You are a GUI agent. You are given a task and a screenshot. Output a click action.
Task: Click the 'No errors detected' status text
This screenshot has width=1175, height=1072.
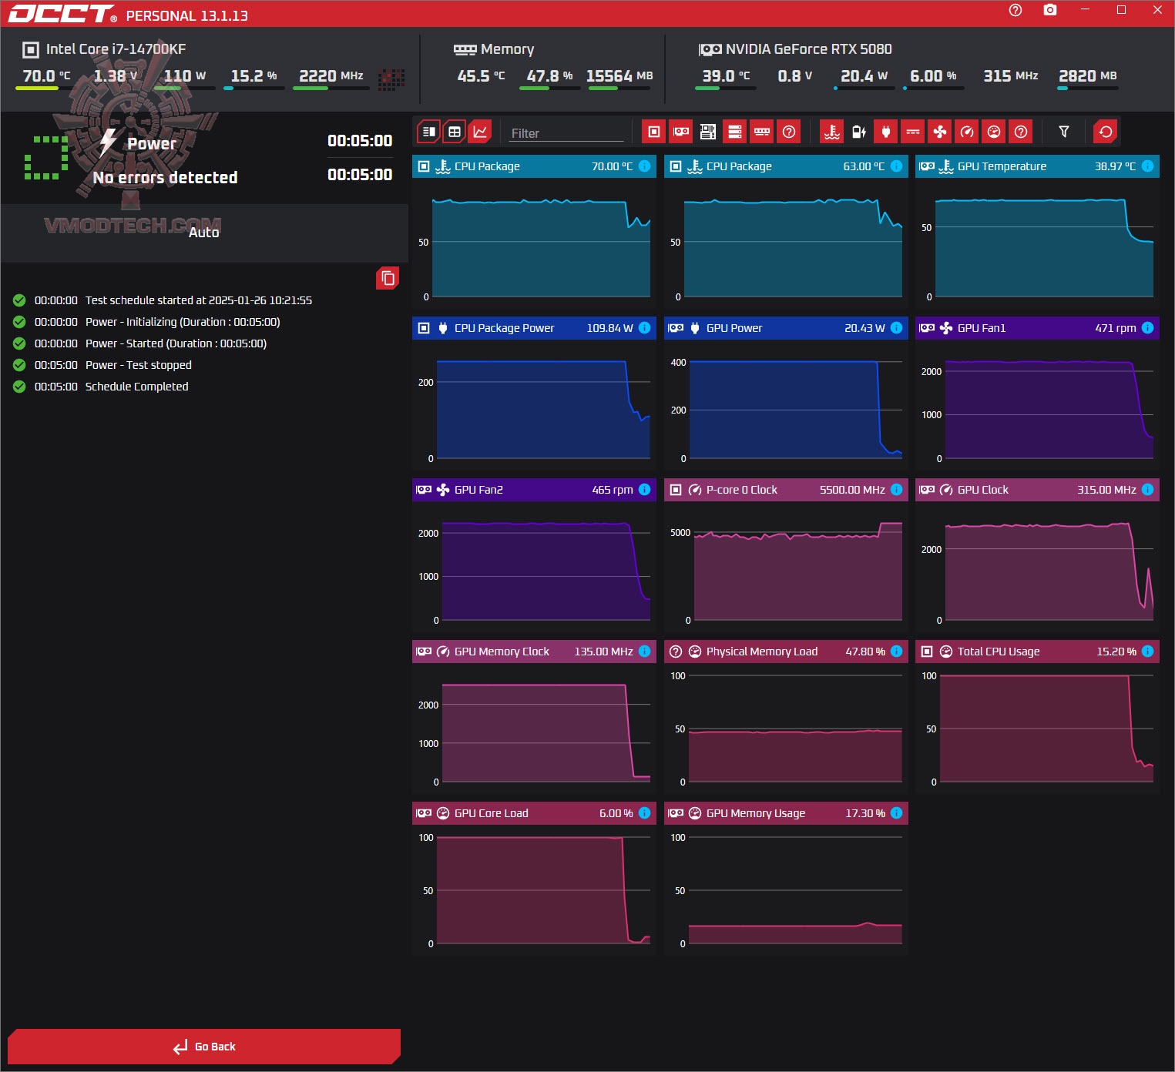(165, 178)
